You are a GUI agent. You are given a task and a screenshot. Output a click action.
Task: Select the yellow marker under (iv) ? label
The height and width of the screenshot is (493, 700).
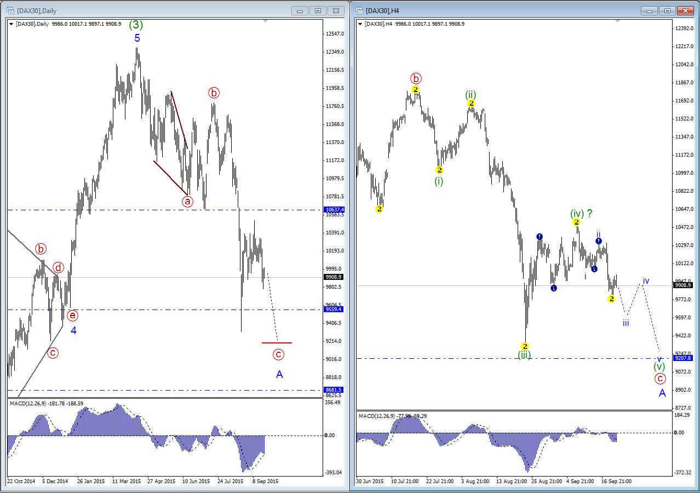576,222
